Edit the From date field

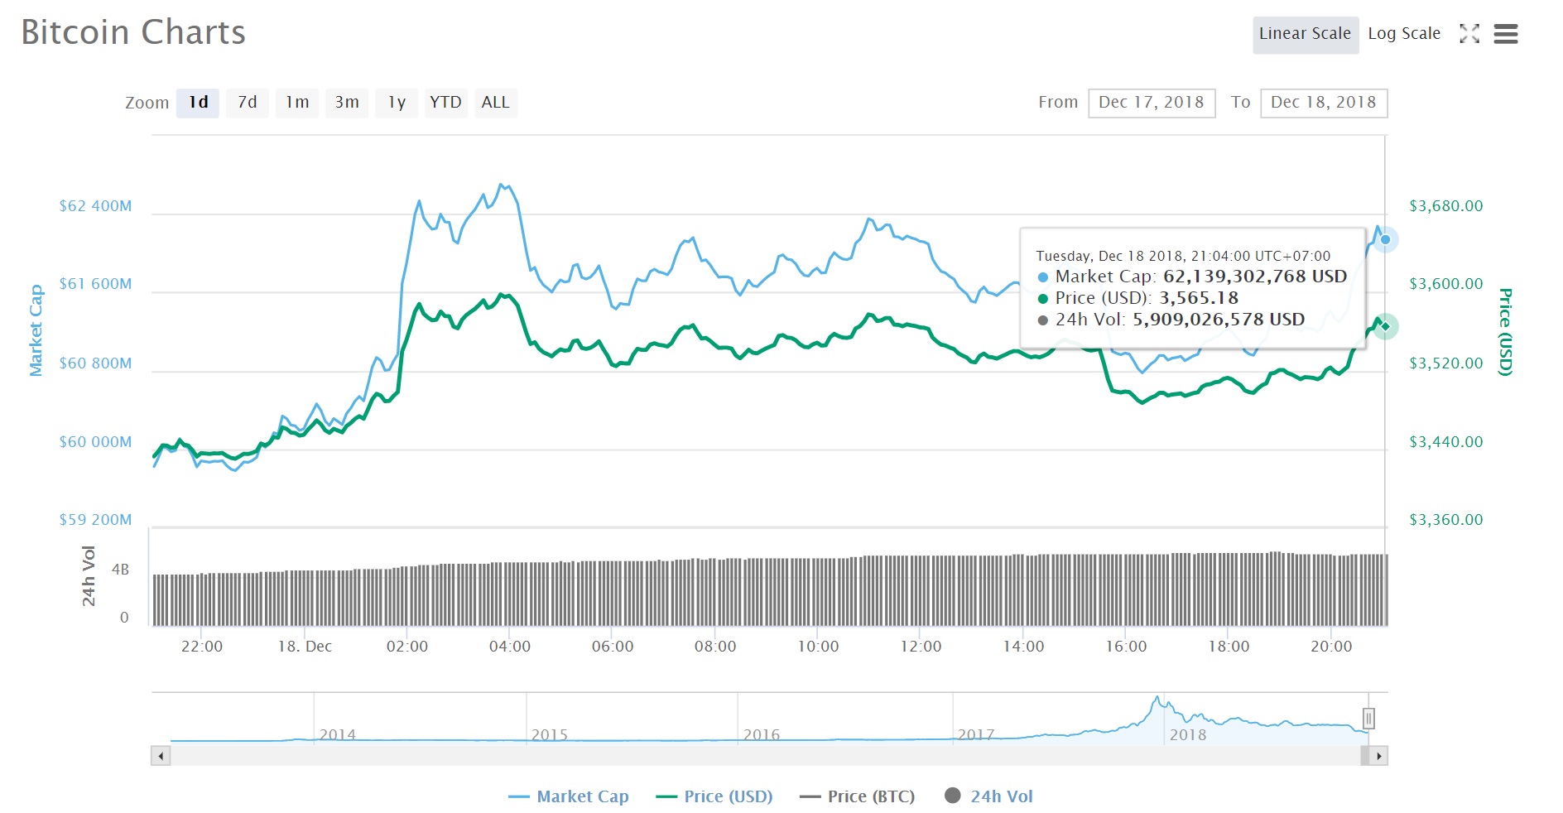pyautogui.click(x=1152, y=103)
